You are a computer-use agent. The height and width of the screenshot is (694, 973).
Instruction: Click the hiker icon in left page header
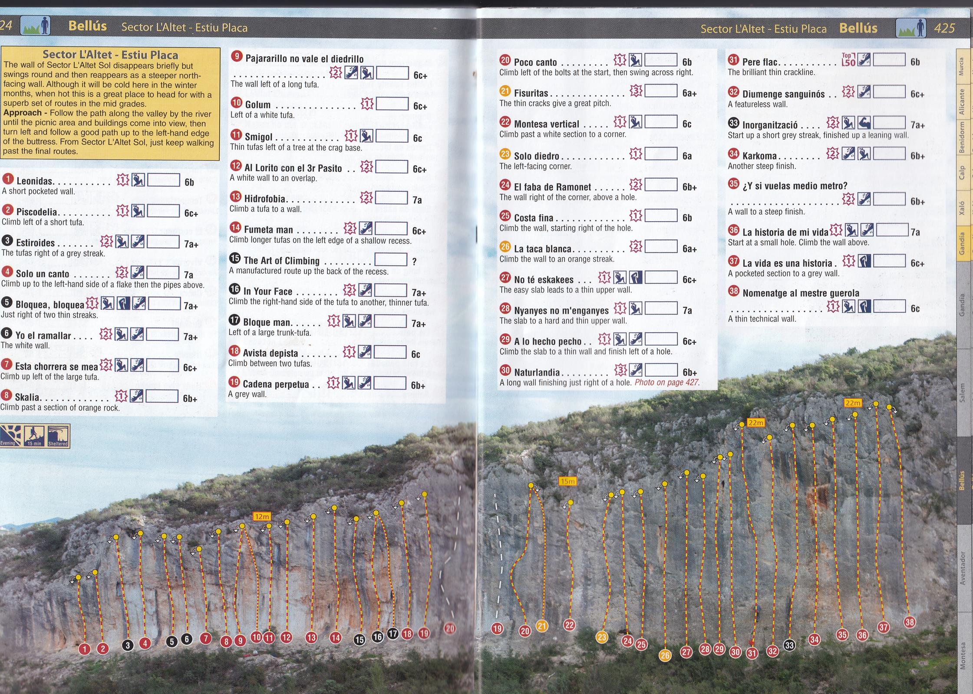pos(36,26)
